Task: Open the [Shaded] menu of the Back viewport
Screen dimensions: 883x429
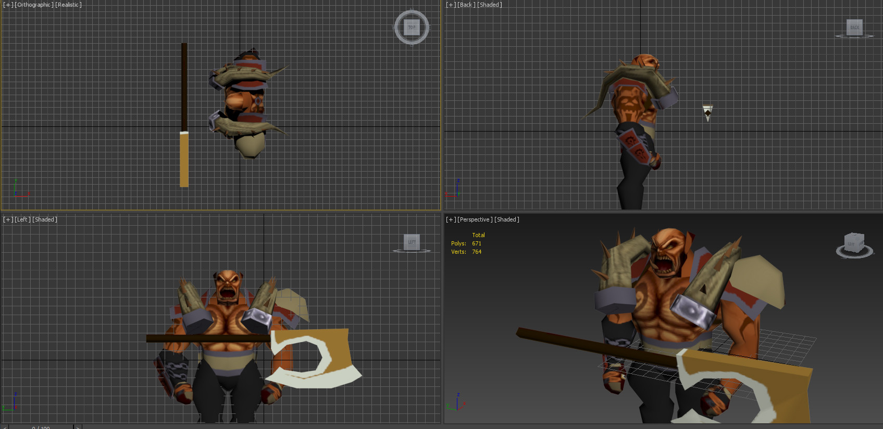Action: 490,5
